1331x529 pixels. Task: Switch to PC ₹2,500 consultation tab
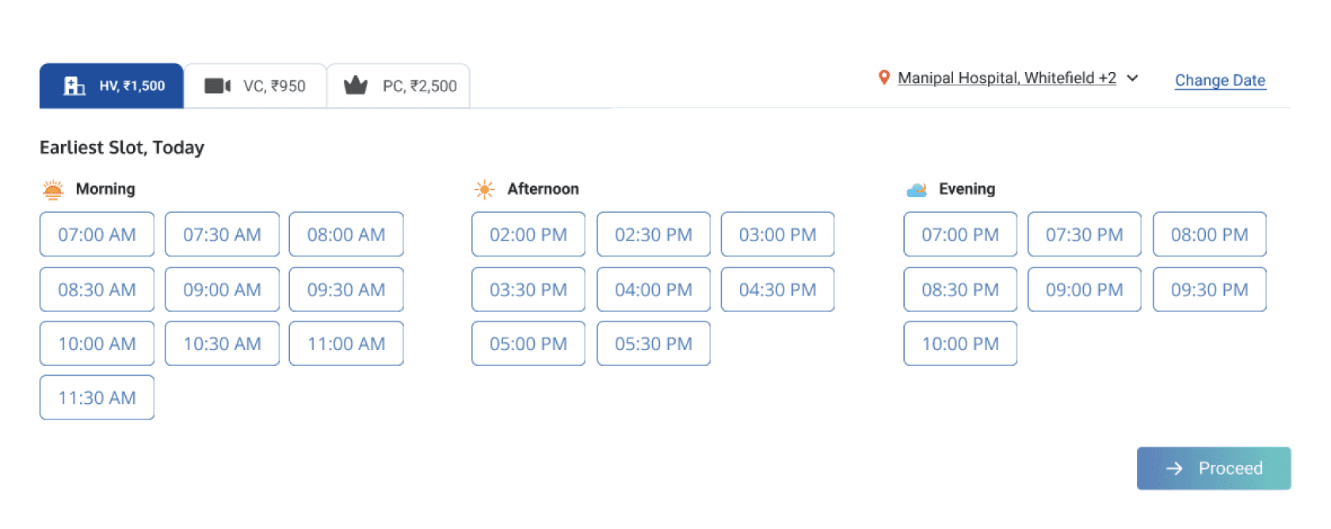[399, 86]
